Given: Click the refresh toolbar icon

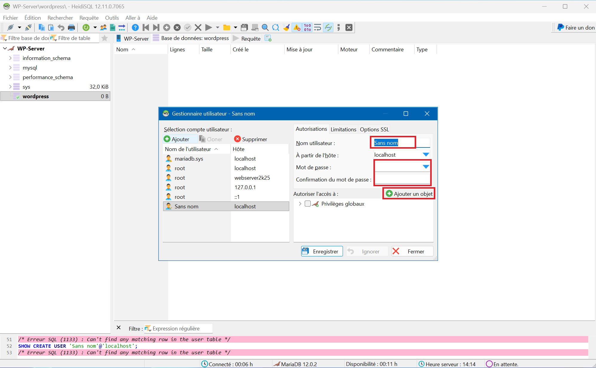Looking at the screenshot, I should coord(86,27).
